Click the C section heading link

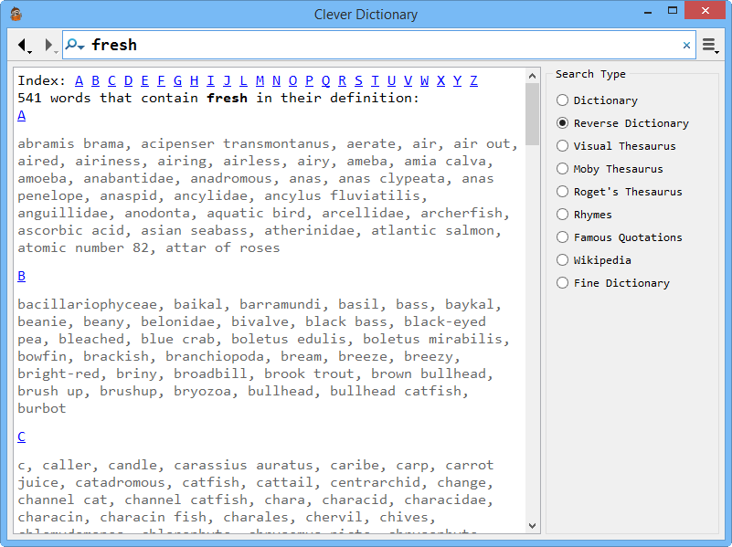[x=21, y=437]
